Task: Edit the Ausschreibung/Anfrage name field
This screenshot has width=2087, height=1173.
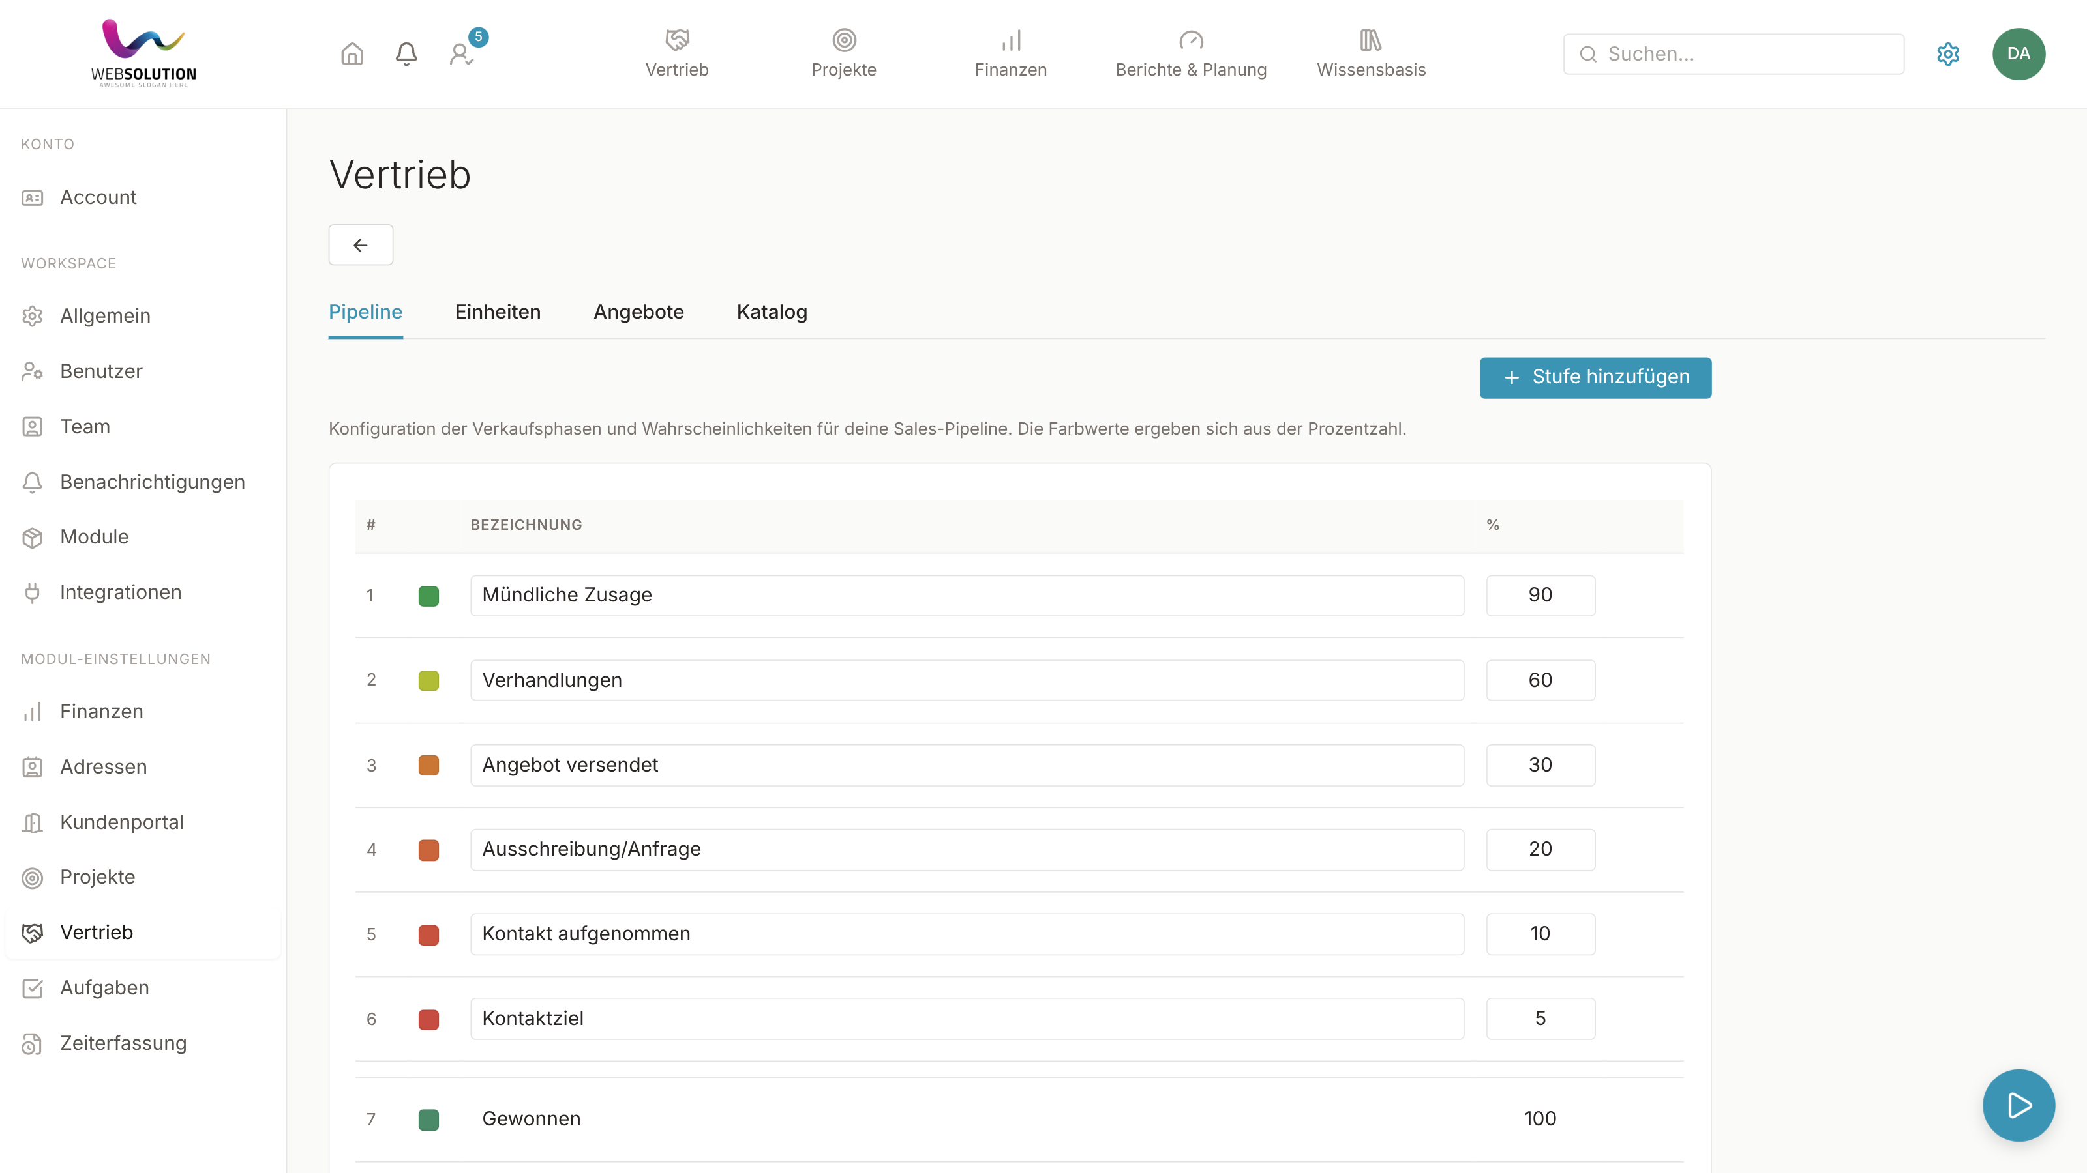Action: tap(967, 849)
